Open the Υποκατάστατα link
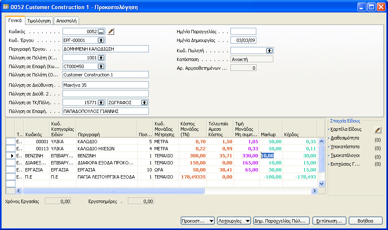 click(345, 147)
